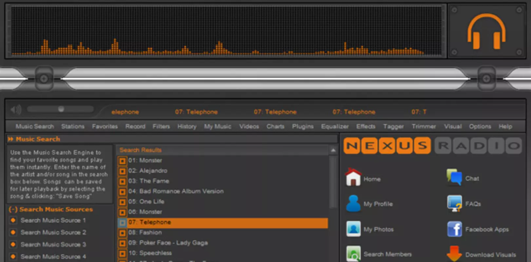Open the Trimmer menu
Viewport: 531px width, 262px height.
pyautogui.click(x=424, y=126)
